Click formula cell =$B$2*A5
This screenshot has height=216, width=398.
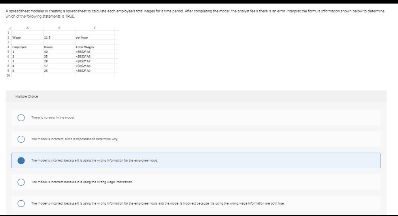(x=95, y=52)
